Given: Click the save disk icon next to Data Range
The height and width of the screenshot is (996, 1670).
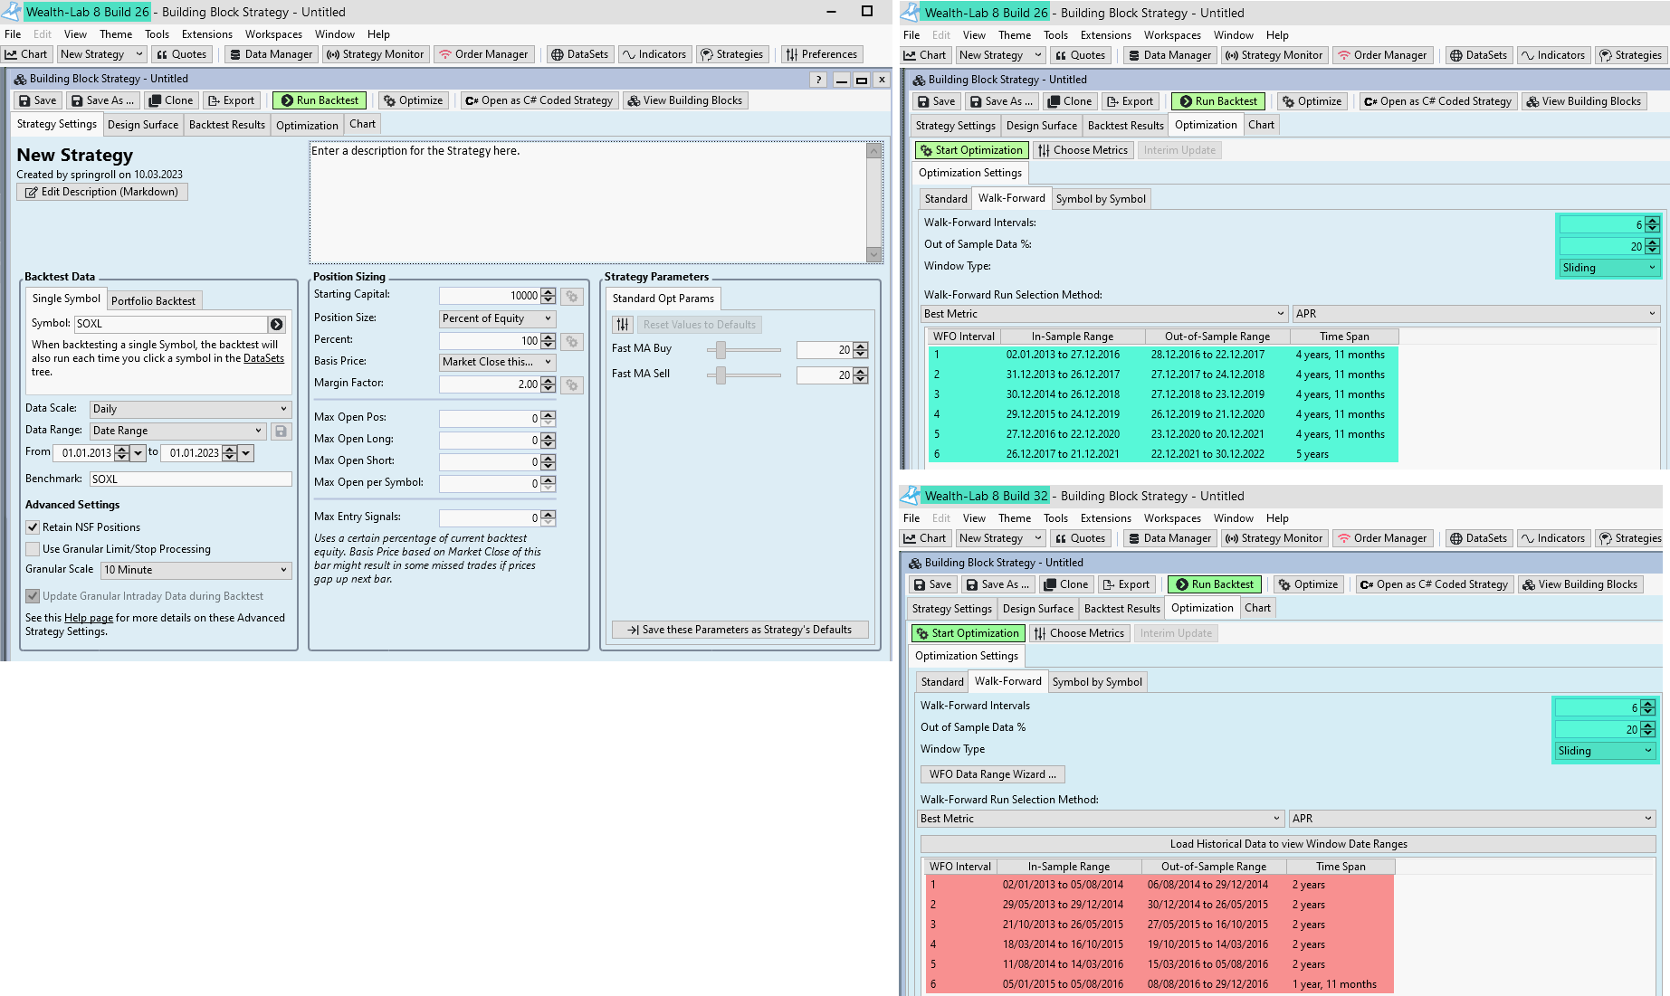Looking at the screenshot, I should click(281, 432).
